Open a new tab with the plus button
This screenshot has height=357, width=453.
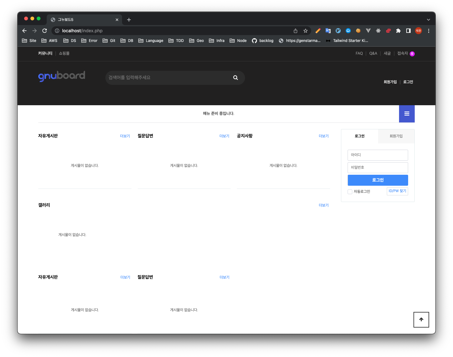pos(129,20)
